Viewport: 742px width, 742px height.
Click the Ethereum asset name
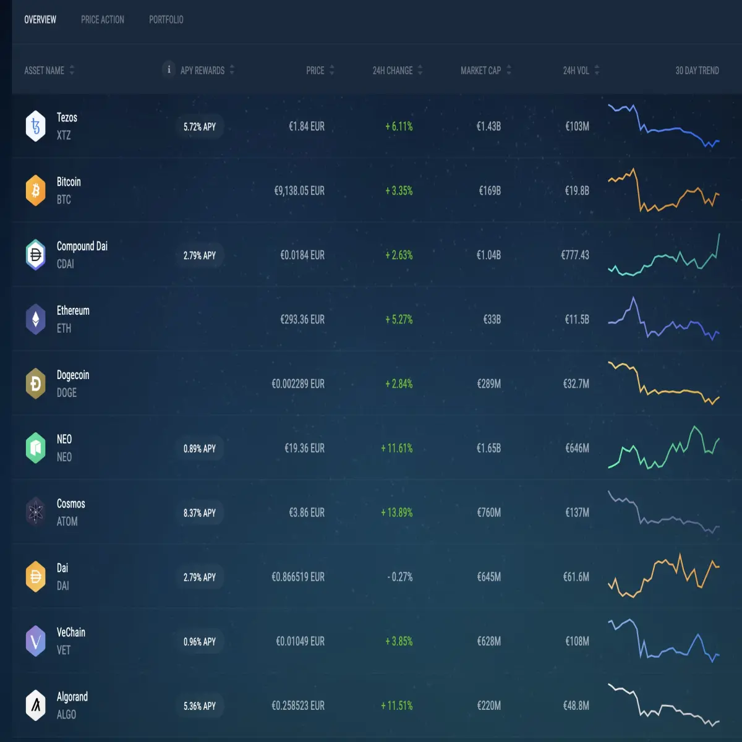tap(73, 310)
